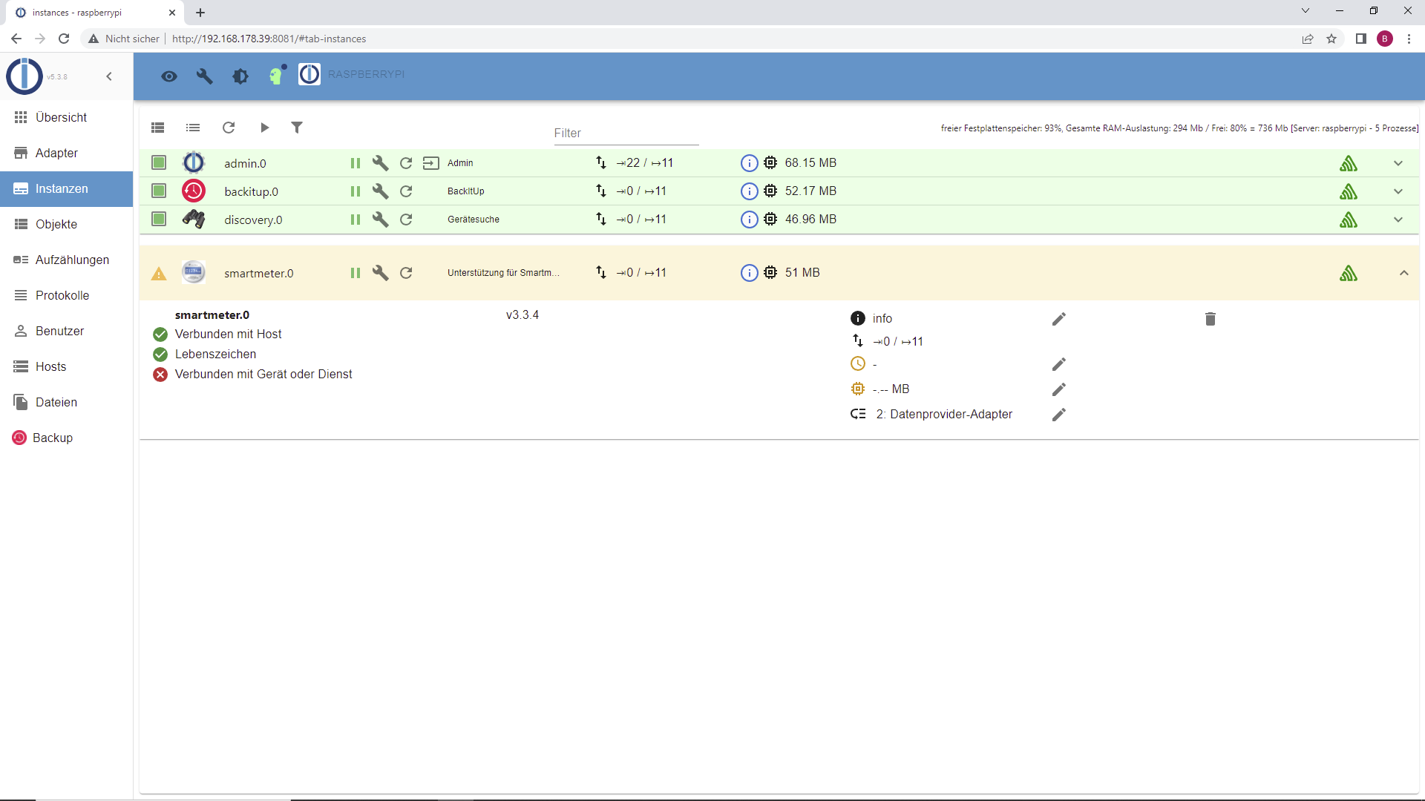Click the expert mode head icon
The image size is (1425, 801).
[x=276, y=76]
